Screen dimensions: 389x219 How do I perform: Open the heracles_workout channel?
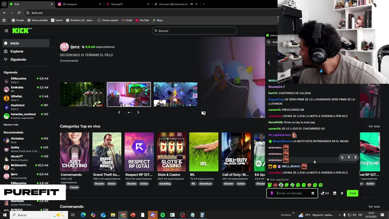[x=26, y=116]
